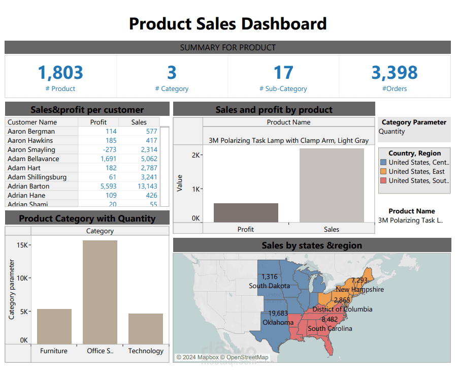Click the Sales and profit by product title
The width and height of the screenshot is (458, 374).
click(x=274, y=110)
